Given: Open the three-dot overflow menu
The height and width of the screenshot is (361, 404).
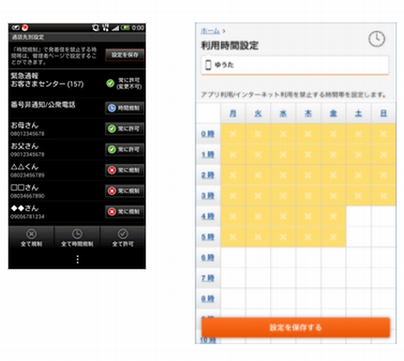Looking at the screenshot, I should coord(77,259).
